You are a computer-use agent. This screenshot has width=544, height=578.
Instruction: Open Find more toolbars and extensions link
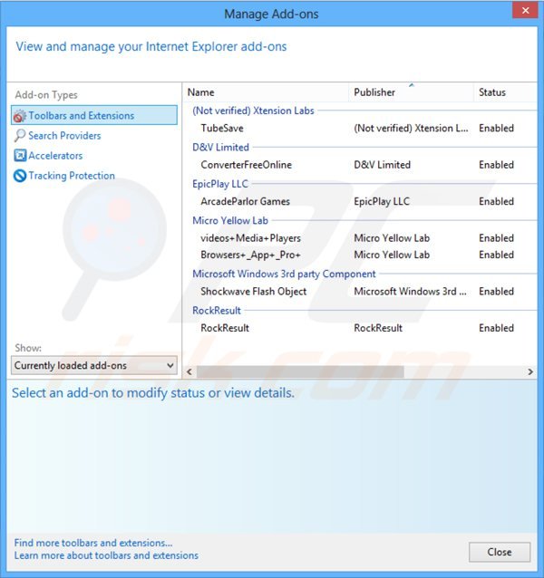coord(93,543)
